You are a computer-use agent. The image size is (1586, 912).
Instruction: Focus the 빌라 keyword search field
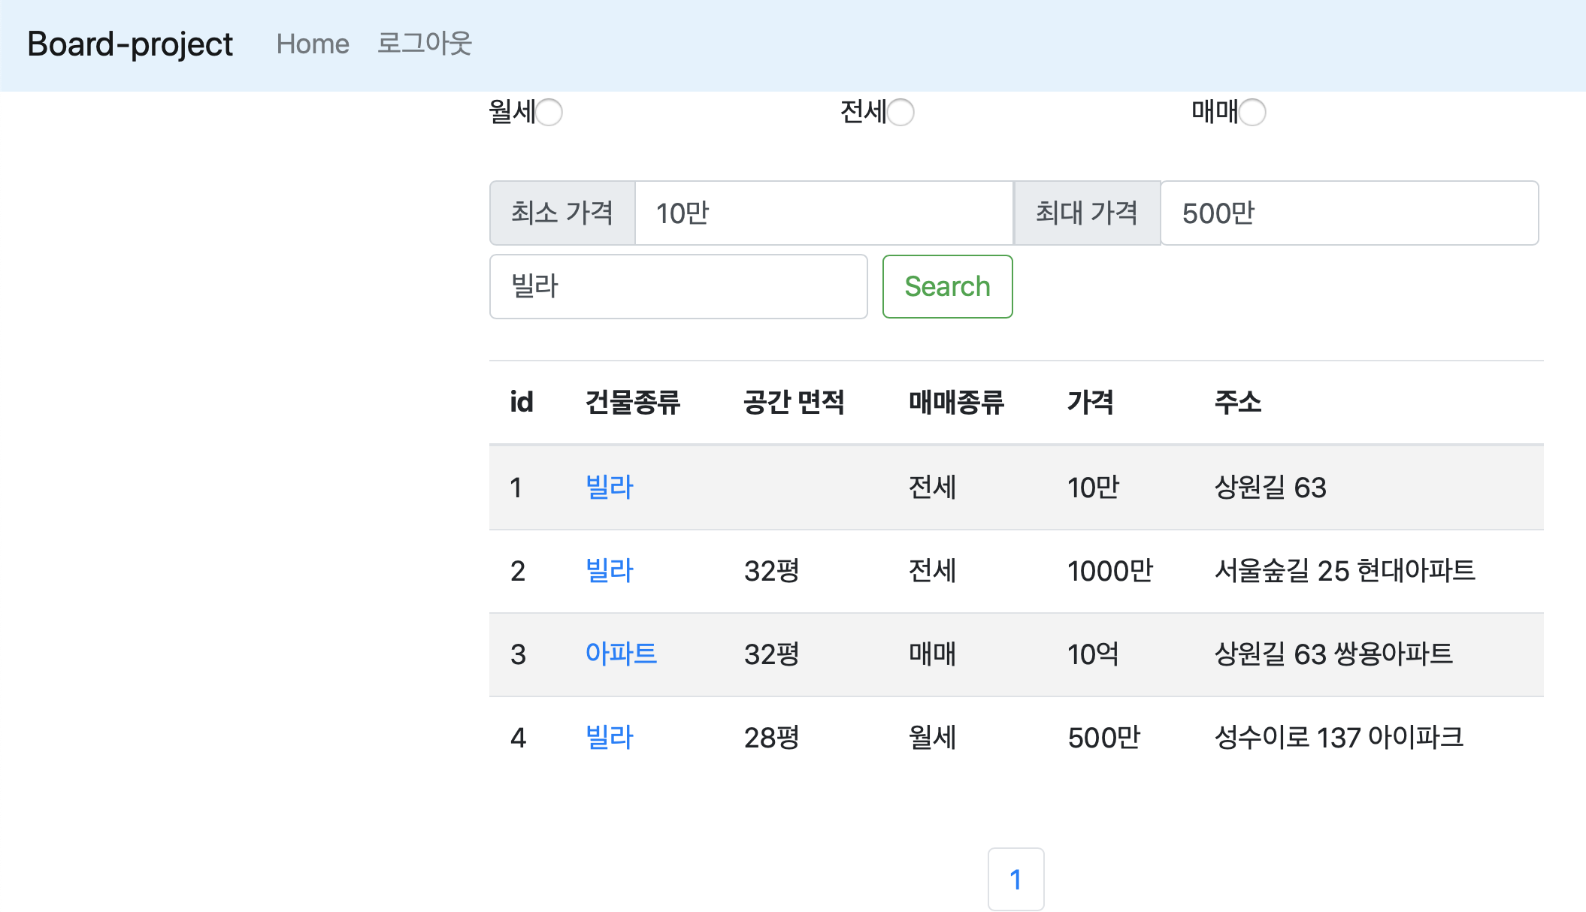pos(678,287)
